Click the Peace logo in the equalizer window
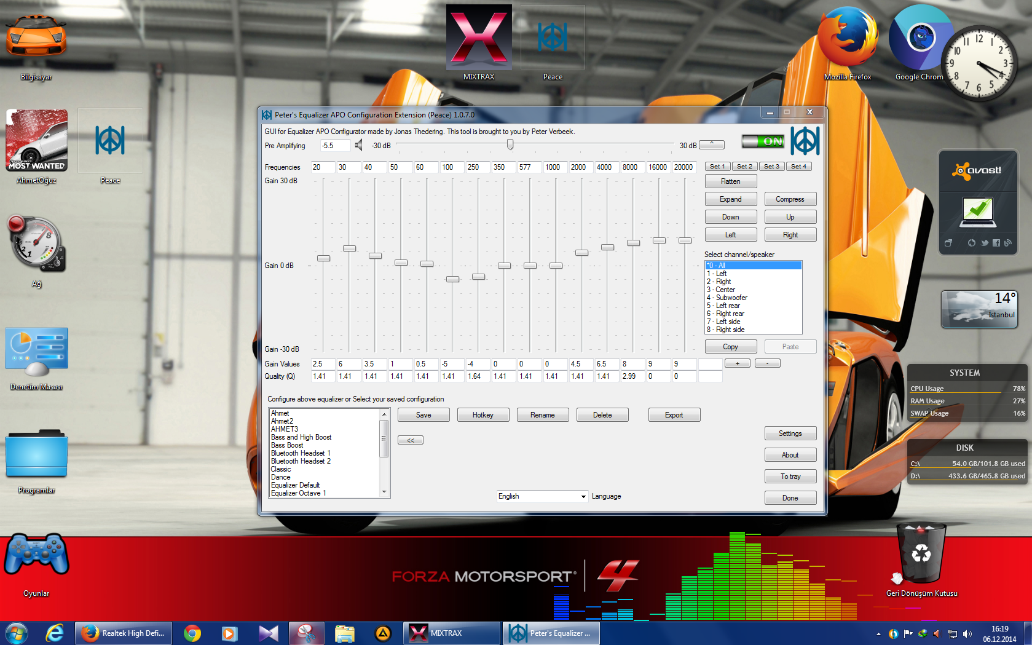This screenshot has width=1032, height=645. pos(805,141)
